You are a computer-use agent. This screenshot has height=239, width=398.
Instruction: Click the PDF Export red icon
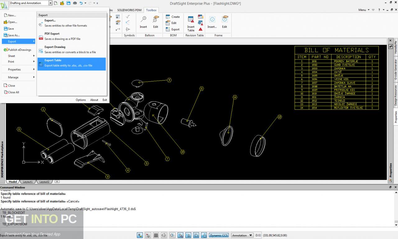tap(41, 38)
